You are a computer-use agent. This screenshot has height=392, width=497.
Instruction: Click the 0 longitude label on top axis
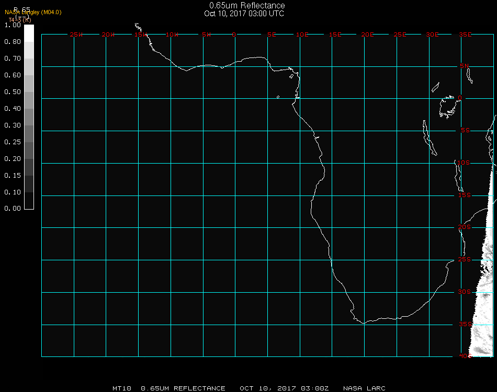click(234, 34)
